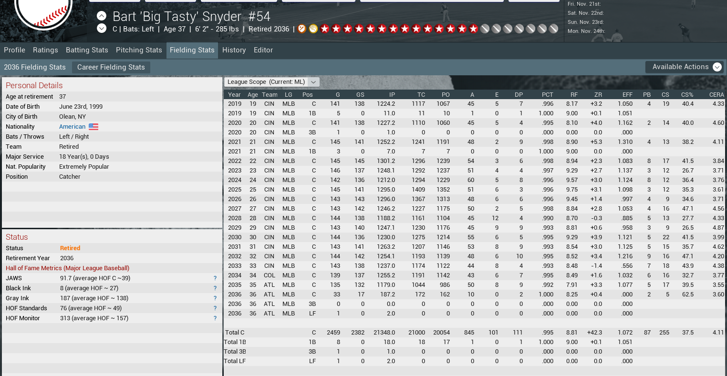Open the Black Ink help question mark
Image resolution: width=727 pixels, height=376 pixels.
point(215,288)
